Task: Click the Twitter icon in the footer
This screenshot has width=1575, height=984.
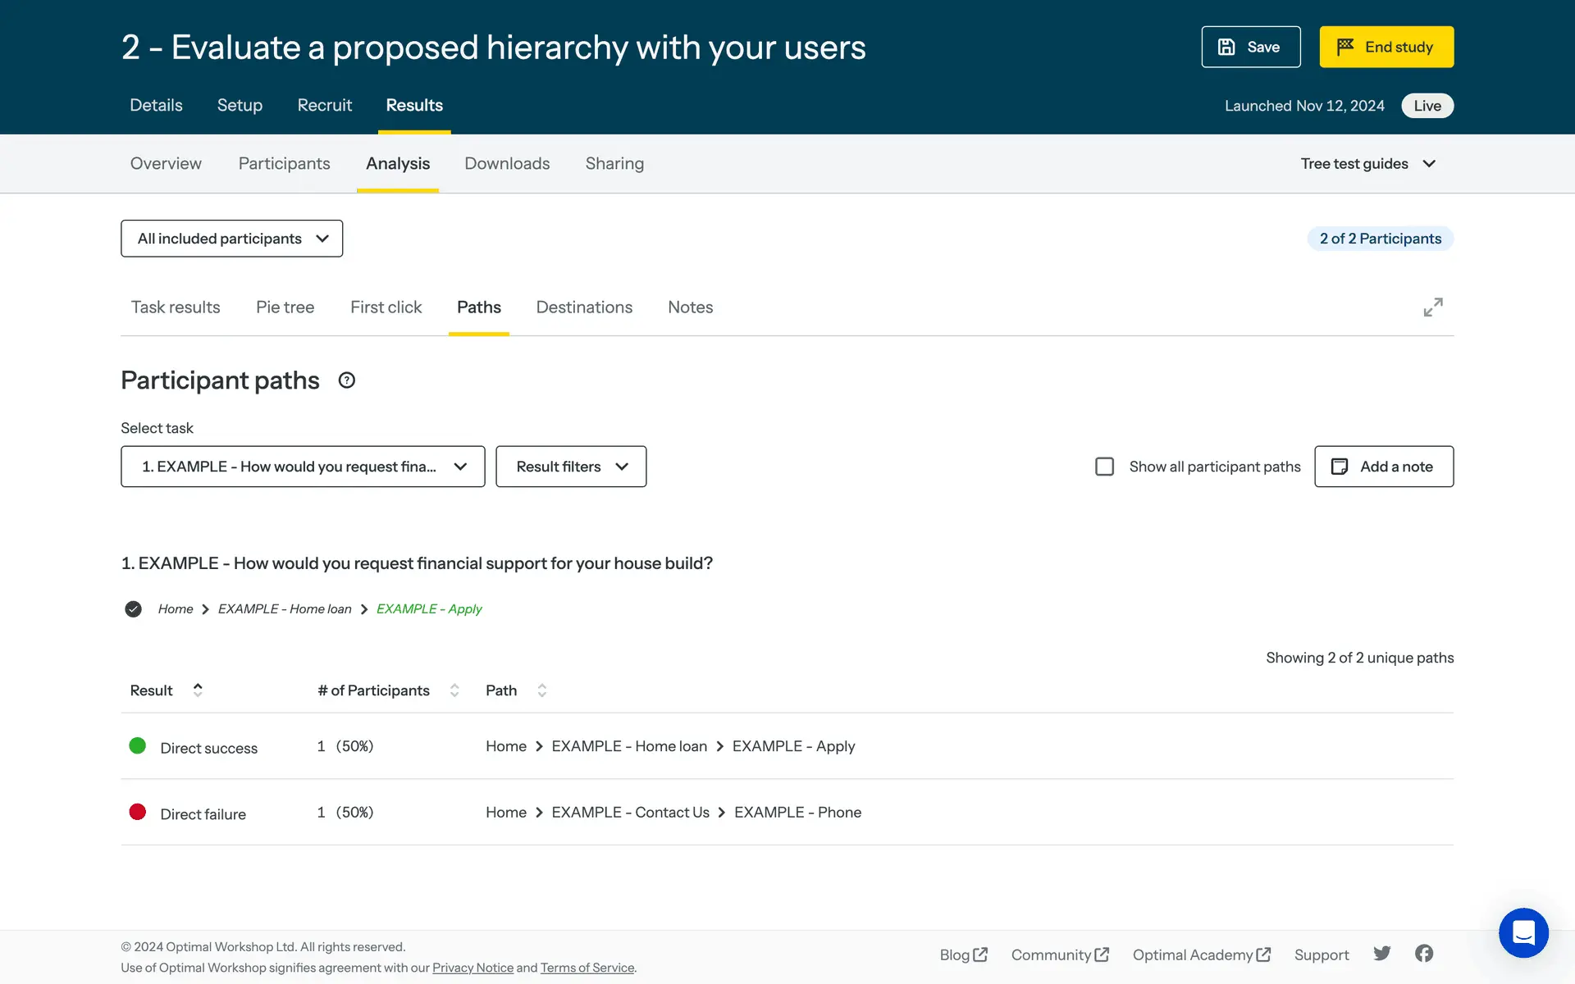Action: 1382,954
